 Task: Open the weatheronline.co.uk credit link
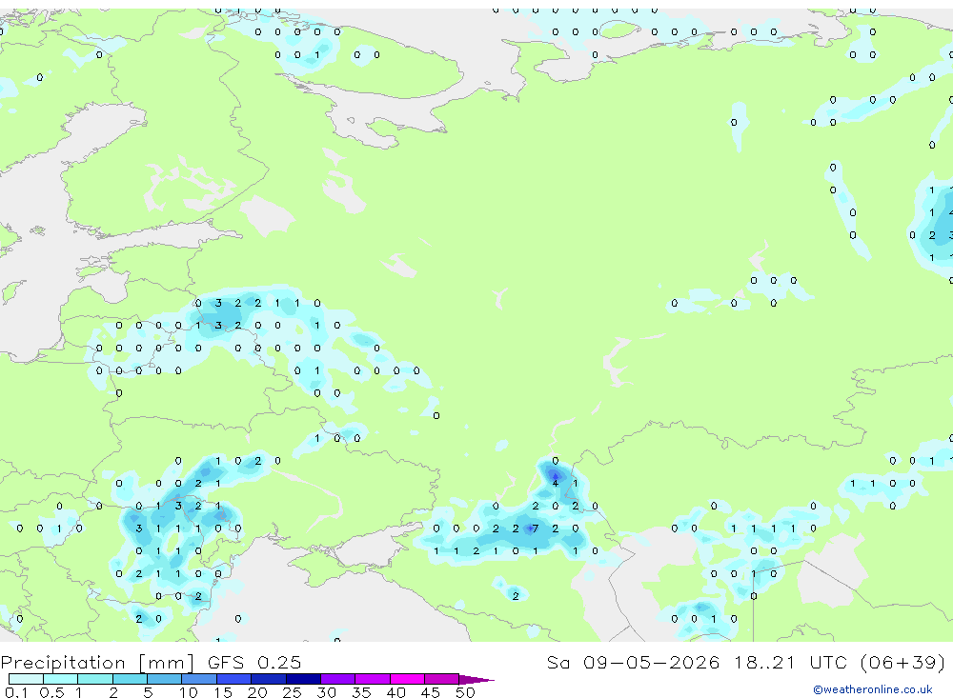click(873, 689)
